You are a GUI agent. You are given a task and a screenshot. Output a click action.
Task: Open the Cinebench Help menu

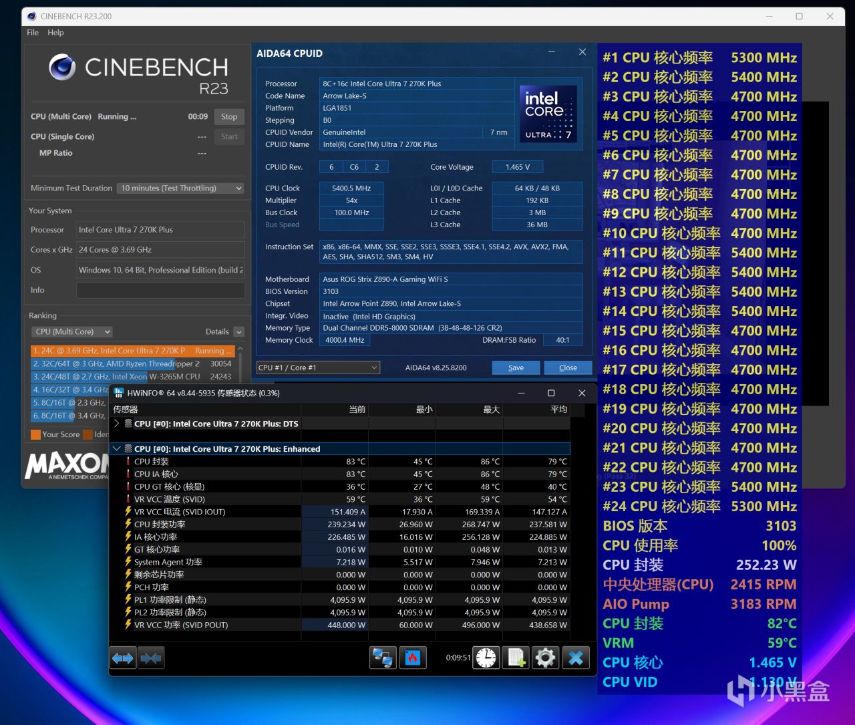[55, 32]
